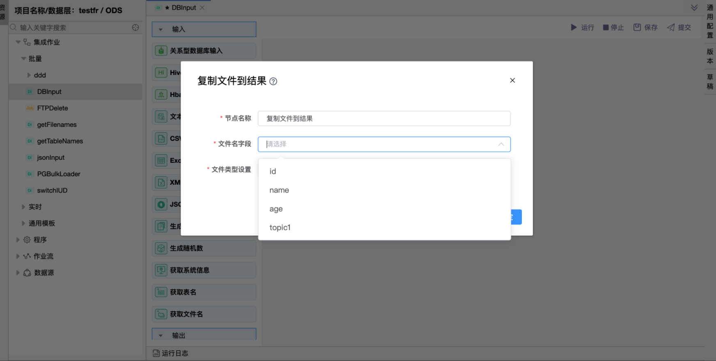Click the 运行日志 icon in the bottom bar
The width and height of the screenshot is (716, 361).
coord(156,353)
